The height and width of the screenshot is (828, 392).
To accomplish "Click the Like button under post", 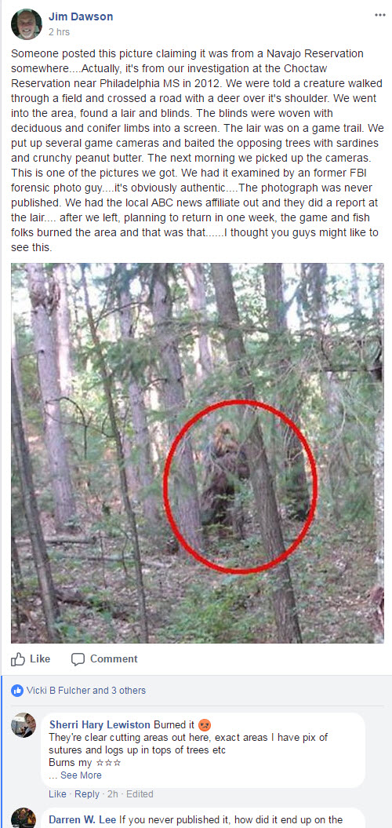I will (31, 659).
